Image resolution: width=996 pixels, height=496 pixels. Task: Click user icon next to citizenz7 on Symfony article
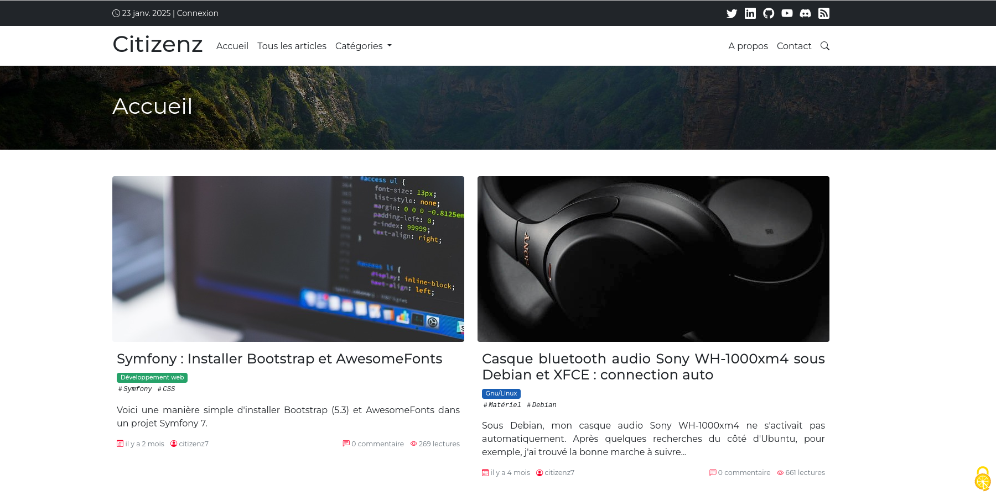point(174,444)
